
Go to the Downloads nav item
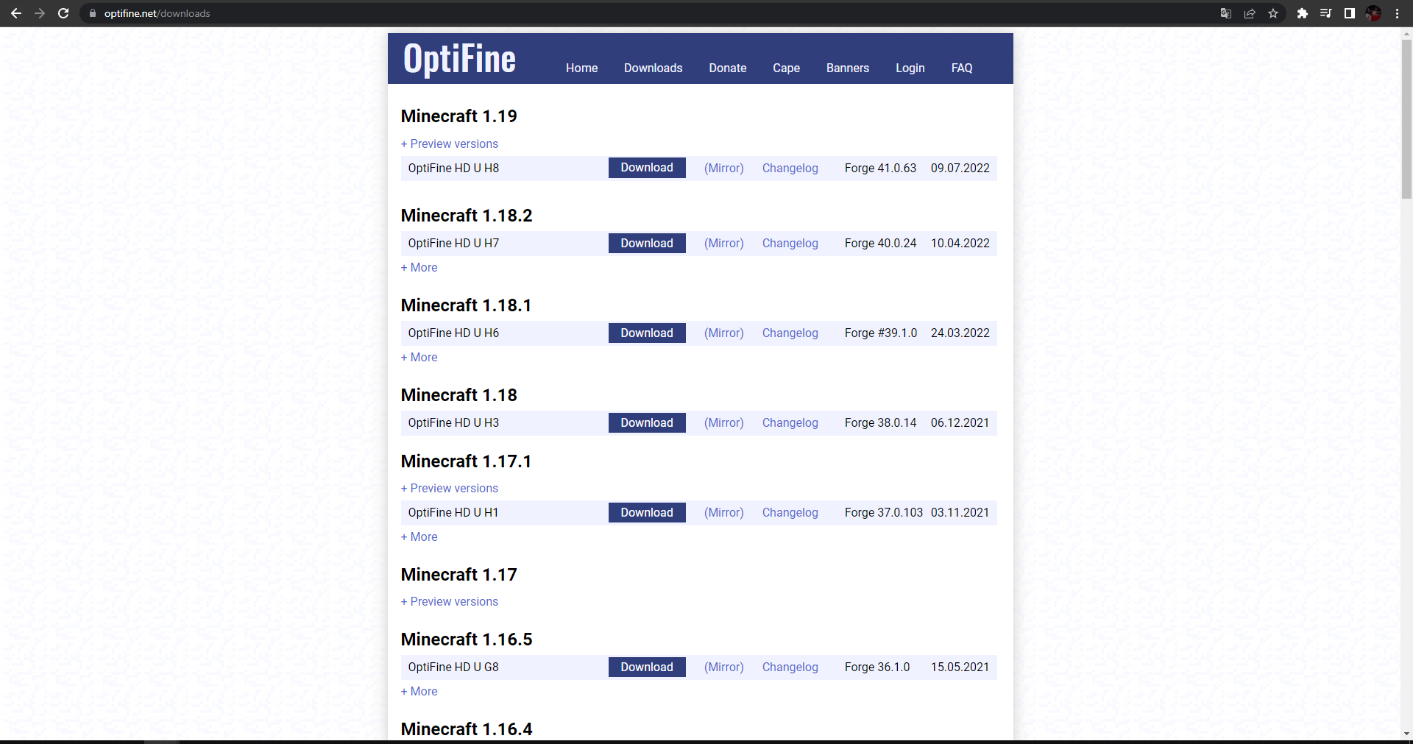click(x=654, y=68)
